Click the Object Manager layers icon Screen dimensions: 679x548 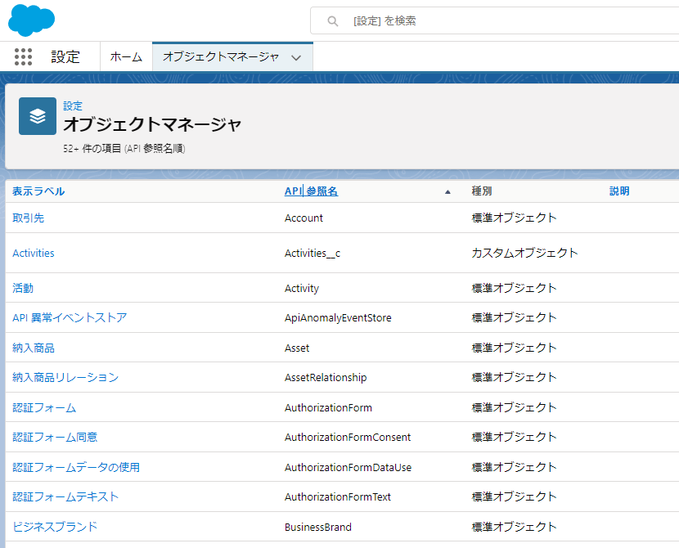click(x=38, y=116)
